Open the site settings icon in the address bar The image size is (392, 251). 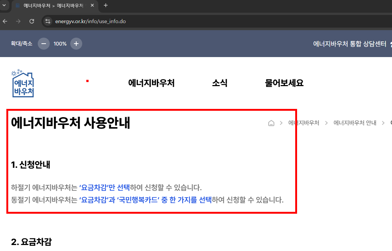click(x=48, y=21)
